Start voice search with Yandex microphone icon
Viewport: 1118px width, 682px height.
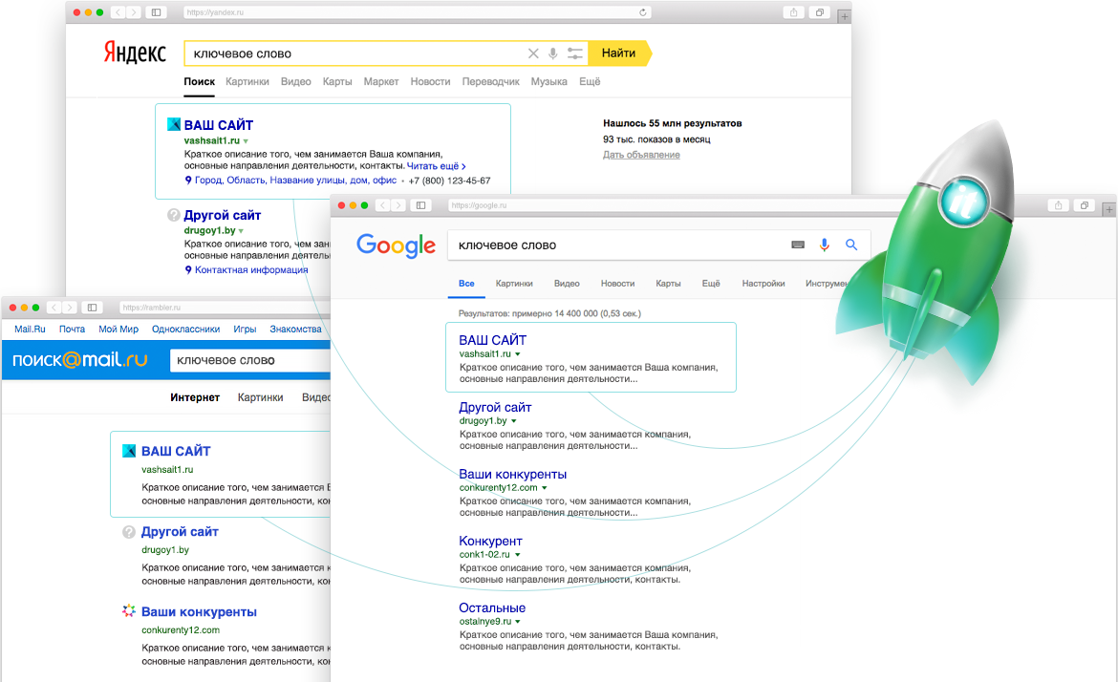[552, 53]
